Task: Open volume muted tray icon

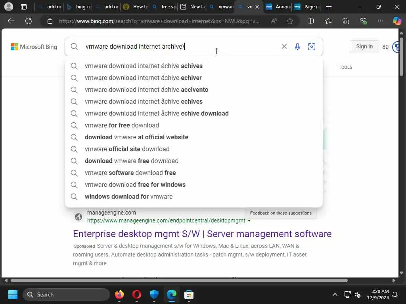Action: click(x=358, y=294)
